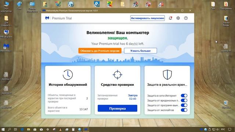
Task: Open the volume control in system tray
Action: pyautogui.click(x=218, y=129)
